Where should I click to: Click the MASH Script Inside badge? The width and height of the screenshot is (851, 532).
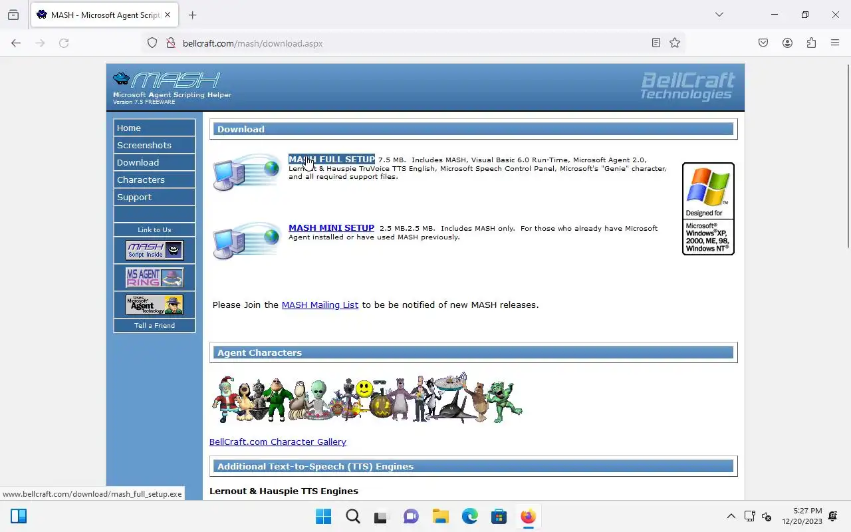[x=154, y=251]
